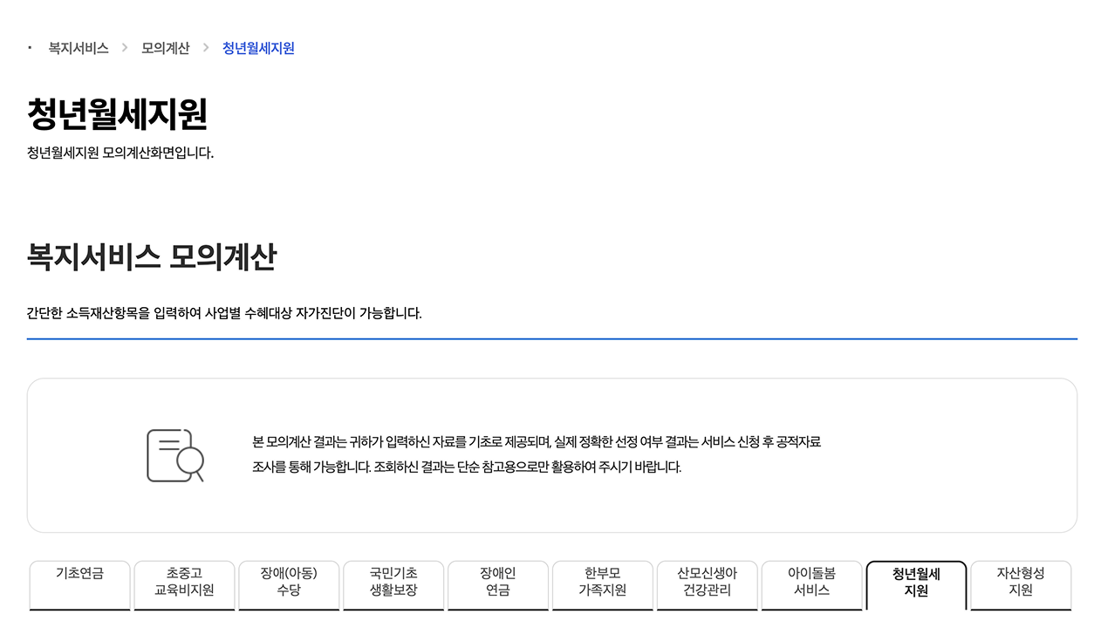Click the breadcrumb arrow after 모의계산

pyautogui.click(x=207, y=48)
